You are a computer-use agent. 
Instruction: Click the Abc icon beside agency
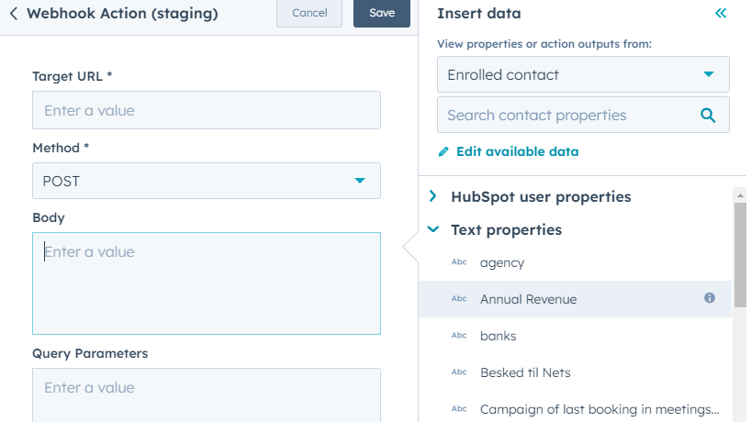(459, 262)
